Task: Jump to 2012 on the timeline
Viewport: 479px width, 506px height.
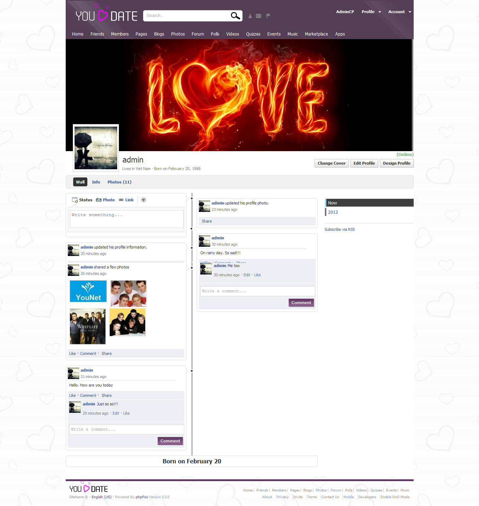Action: [x=333, y=212]
